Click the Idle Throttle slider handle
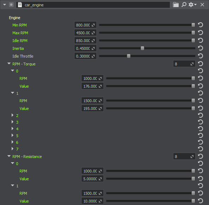209x205 pixels. [129, 56]
